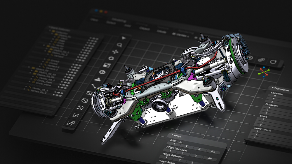Click the circular arrow tool icon
The height and width of the screenshot is (164, 292).
(x=102, y=72)
